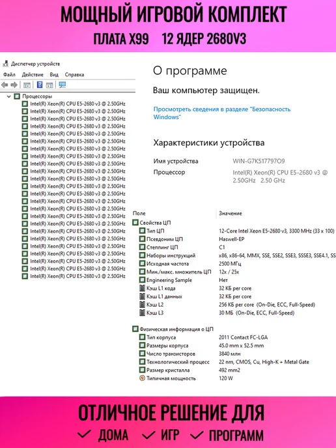
Task: Open help via the blue question mark icon
Action: pos(40,85)
